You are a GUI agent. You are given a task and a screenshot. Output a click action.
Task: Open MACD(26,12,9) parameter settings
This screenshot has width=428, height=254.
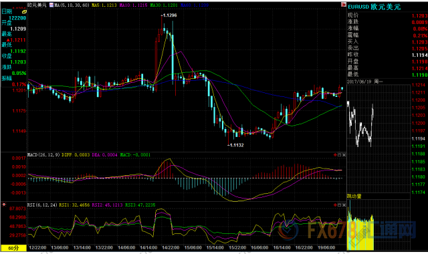[x=43, y=155]
